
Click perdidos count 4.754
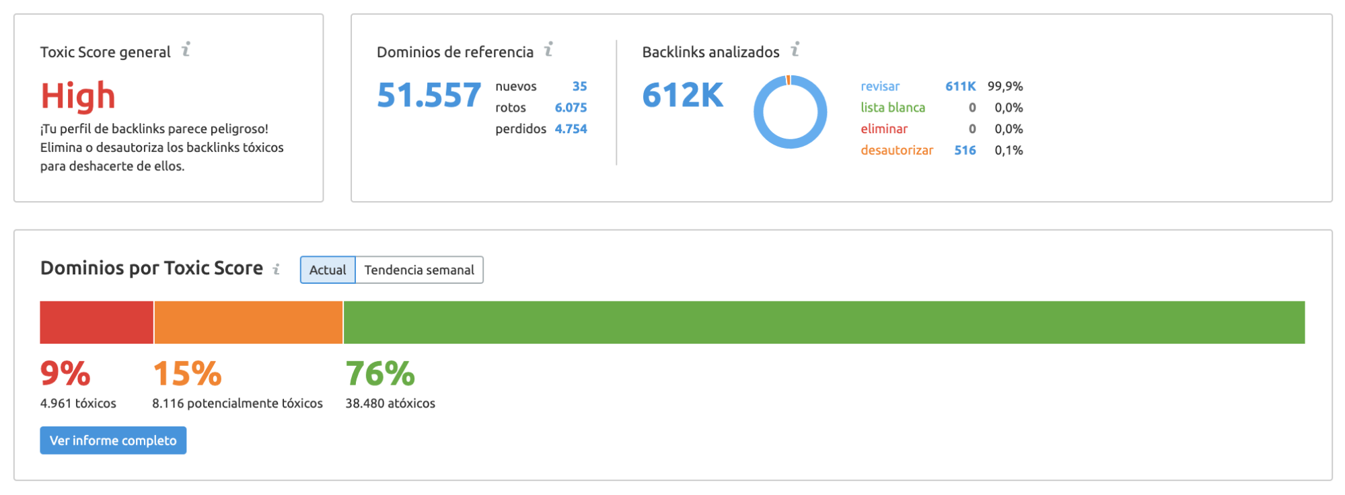pyautogui.click(x=571, y=129)
